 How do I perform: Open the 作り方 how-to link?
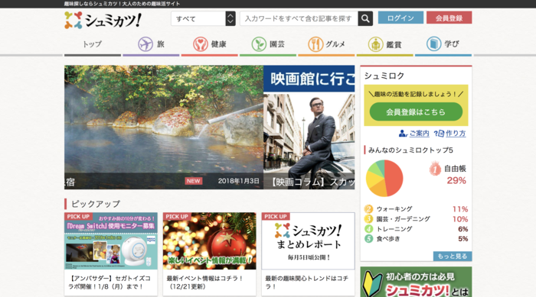[450, 134]
